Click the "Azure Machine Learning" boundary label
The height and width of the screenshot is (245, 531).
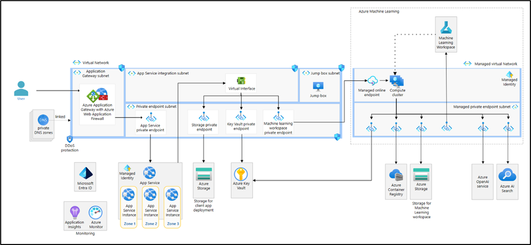[x=378, y=12]
